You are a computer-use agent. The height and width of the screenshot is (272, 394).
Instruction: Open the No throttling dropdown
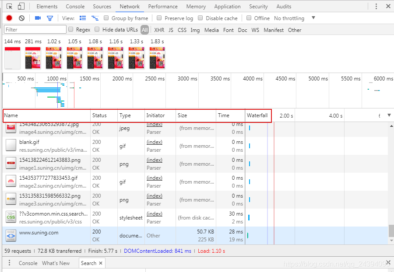coord(294,18)
